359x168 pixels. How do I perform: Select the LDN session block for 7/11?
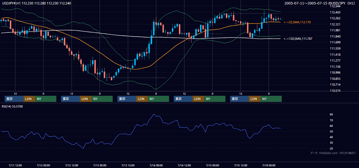(x=29, y=99)
